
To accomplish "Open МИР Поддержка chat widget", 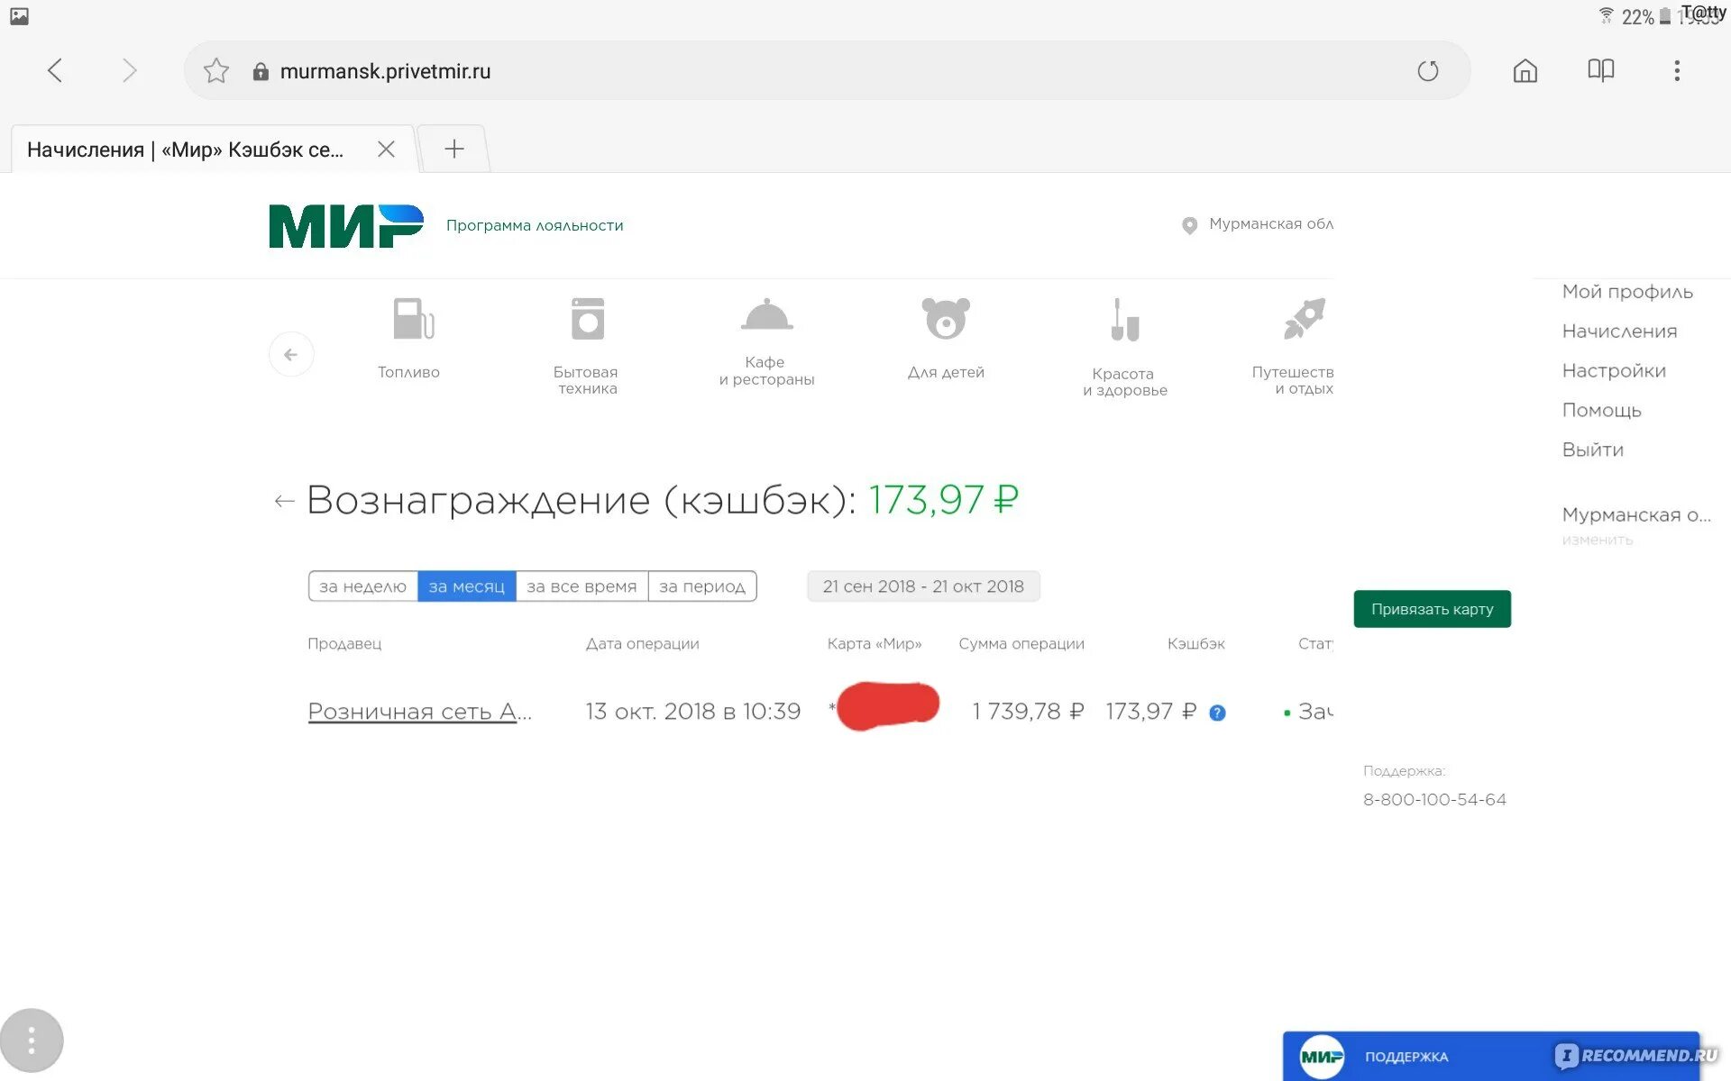I will [x=1491, y=1056].
